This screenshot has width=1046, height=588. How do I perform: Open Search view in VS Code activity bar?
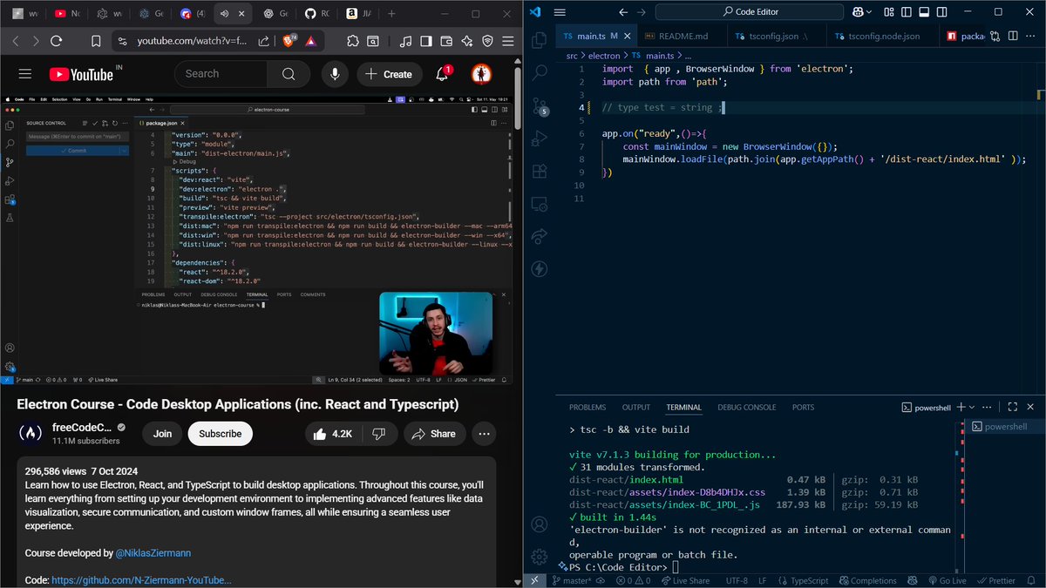[539, 73]
